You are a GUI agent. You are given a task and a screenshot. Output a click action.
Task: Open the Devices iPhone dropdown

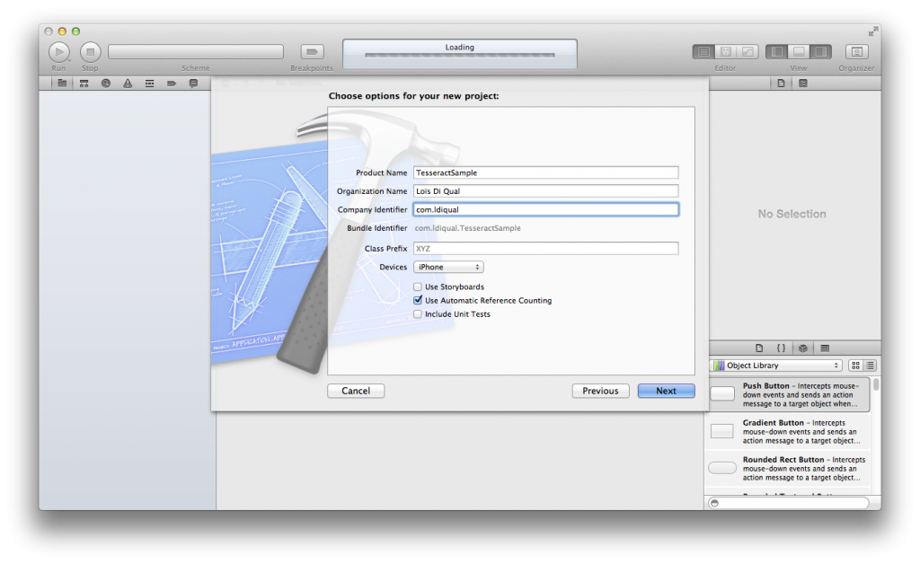pyautogui.click(x=449, y=268)
